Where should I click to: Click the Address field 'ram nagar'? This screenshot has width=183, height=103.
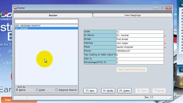(140, 43)
